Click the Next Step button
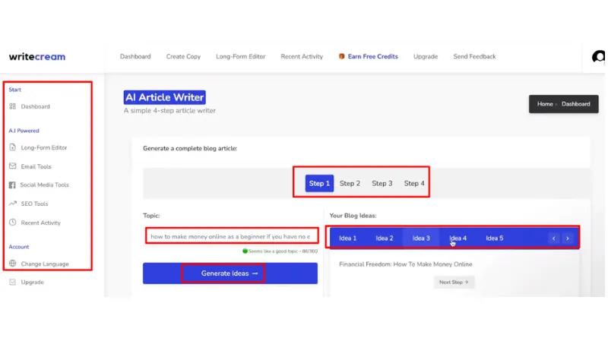 [454, 282]
